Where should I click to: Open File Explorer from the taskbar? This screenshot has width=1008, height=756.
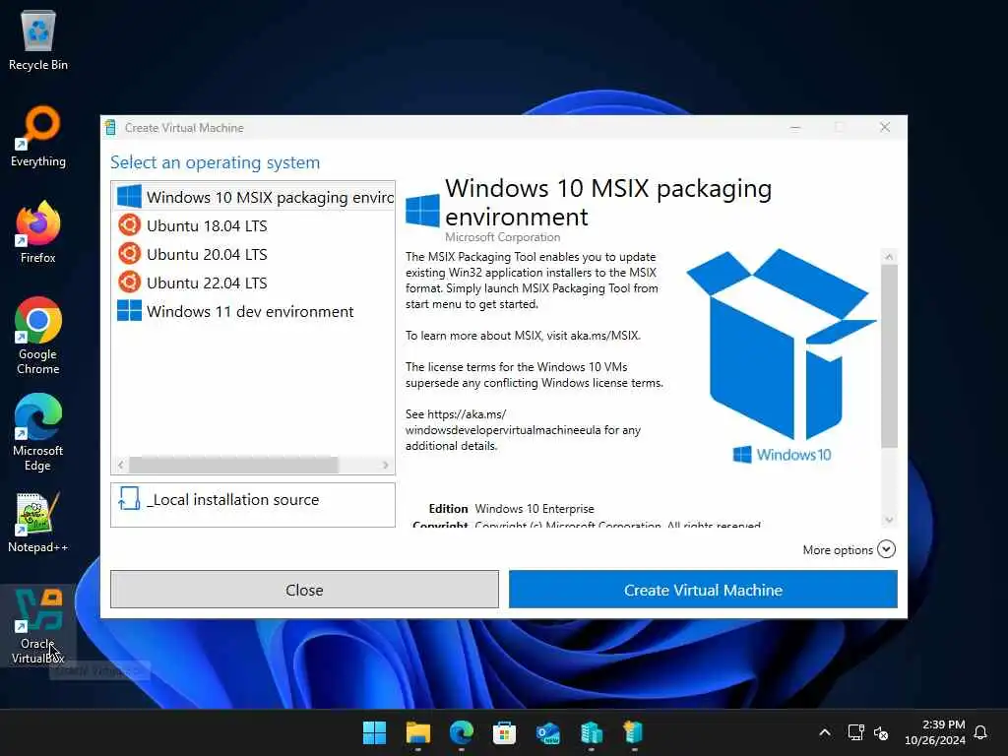417,732
